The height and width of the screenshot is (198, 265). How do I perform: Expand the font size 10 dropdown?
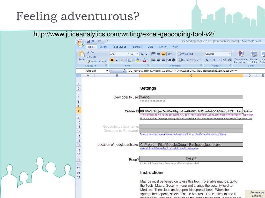pos(137,54)
